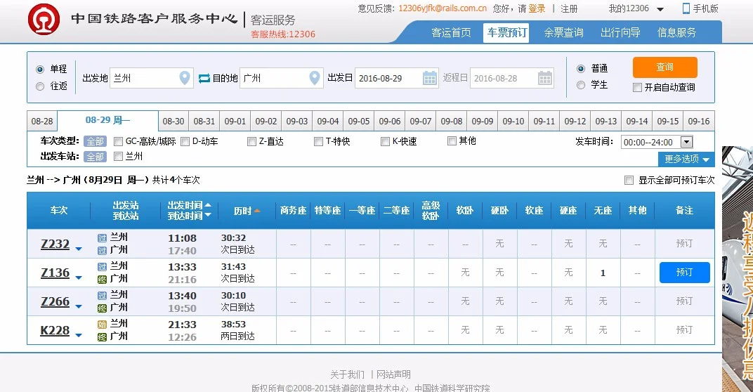Click K228 Guangzhou terminal station icon
This screenshot has width=753, height=392.
click(x=103, y=337)
